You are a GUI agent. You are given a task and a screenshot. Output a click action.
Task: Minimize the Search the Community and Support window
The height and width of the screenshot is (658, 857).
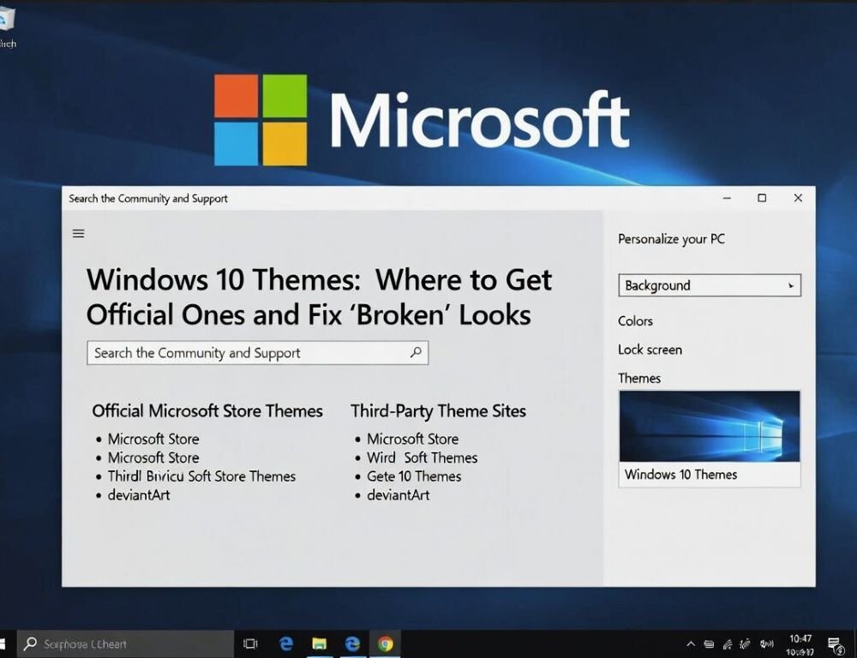click(727, 198)
